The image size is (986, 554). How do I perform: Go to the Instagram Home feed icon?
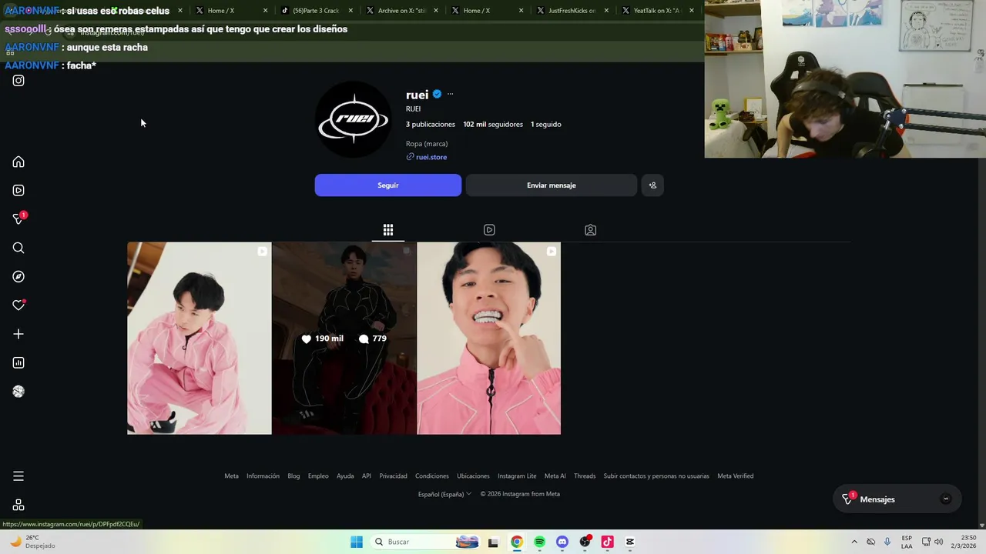[x=18, y=162]
